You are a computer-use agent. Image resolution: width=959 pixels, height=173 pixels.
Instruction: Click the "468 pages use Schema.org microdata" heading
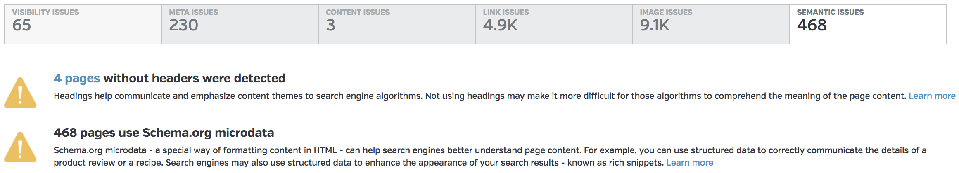click(x=164, y=133)
